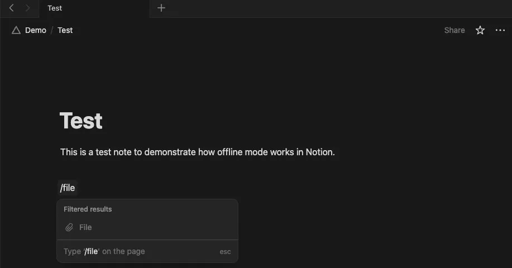This screenshot has height=268, width=512.
Task: Click the Share button
Action: 454,30
